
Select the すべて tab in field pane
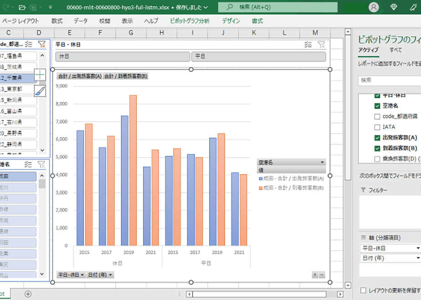395,50
